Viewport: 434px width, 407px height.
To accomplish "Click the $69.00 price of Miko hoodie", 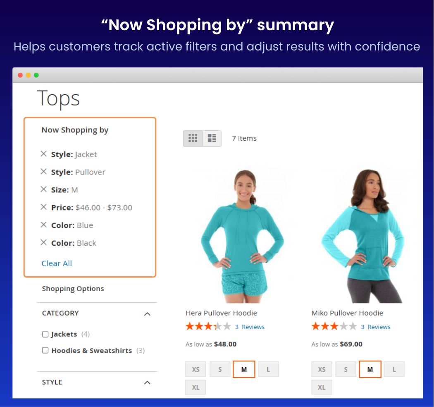I will coord(351,344).
